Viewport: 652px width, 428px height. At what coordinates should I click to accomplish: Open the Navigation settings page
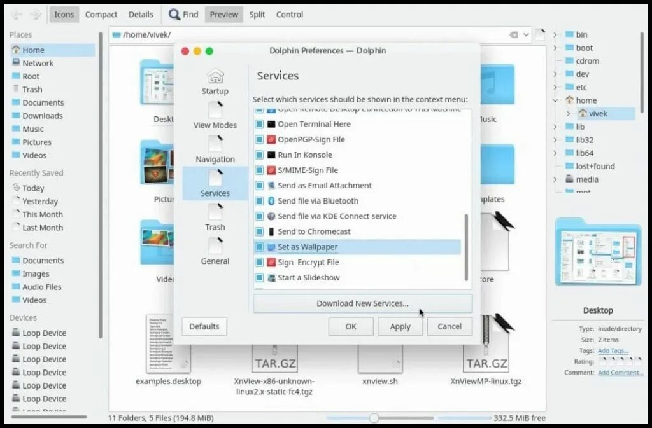215,149
